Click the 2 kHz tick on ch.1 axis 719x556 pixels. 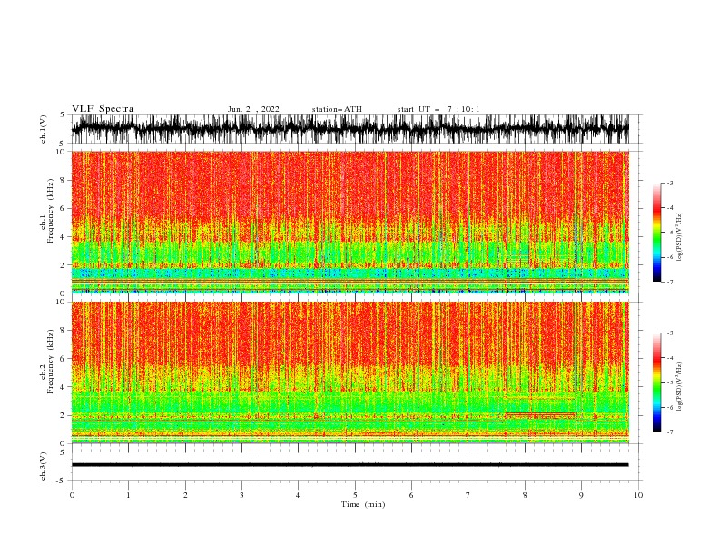click(x=63, y=265)
